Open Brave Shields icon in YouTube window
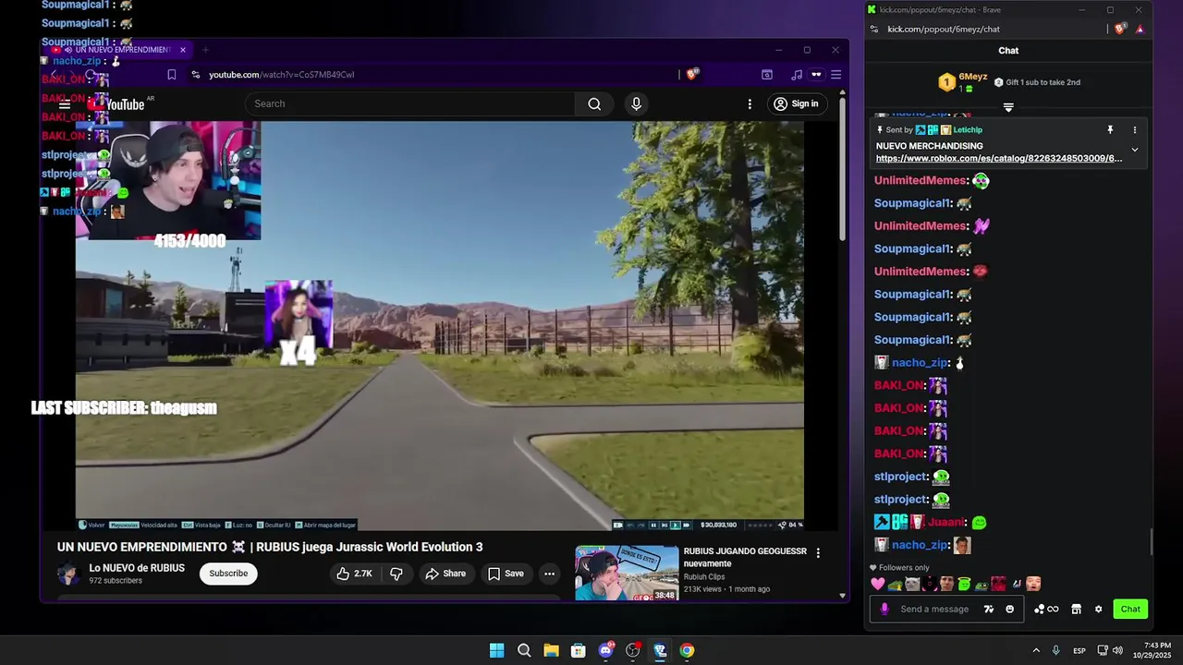The width and height of the screenshot is (1183, 665). tap(691, 74)
